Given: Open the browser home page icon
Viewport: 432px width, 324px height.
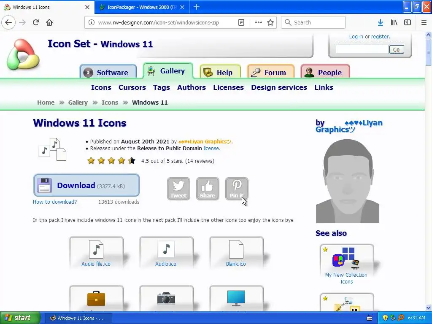Looking at the screenshot, I should 49,22.
